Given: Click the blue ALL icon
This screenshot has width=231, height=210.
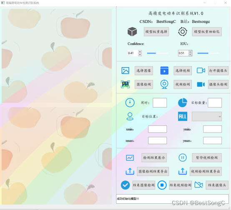Looking at the screenshot, I should pyautogui.click(x=183, y=116).
